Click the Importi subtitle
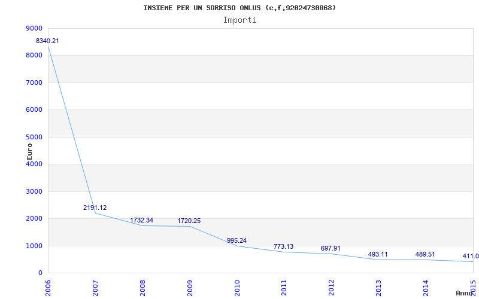Viewport: 479px width, 299px height. click(x=239, y=20)
